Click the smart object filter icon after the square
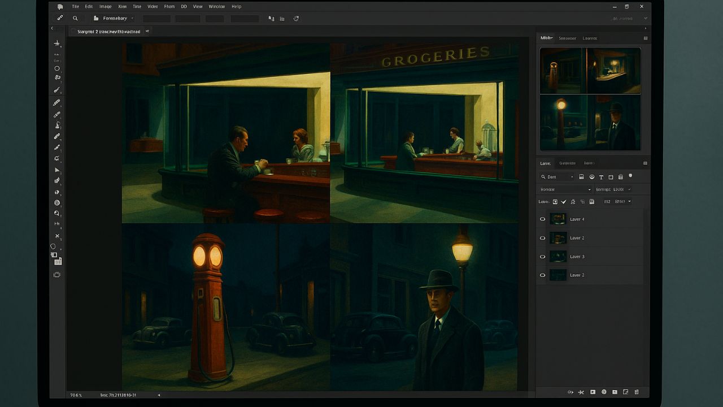The image size is (723, 407). (620, 177)
